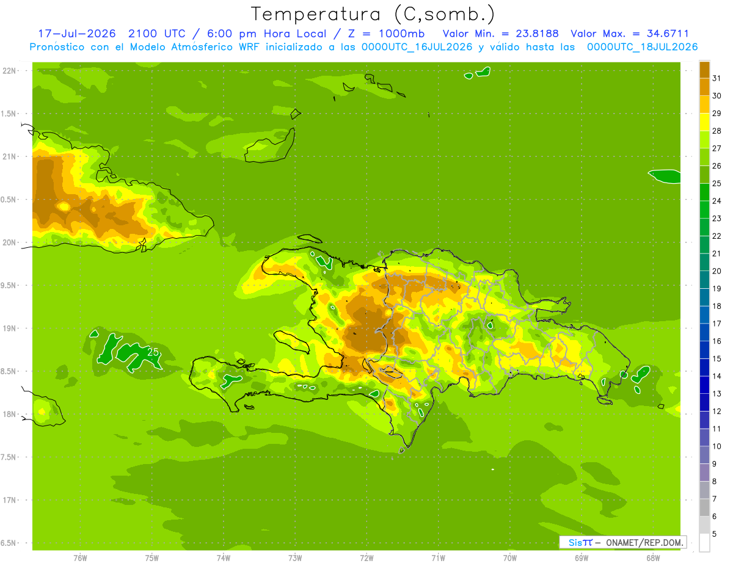Viewport: 733px width, 566px height.
Task: Click longitude label '75W'
Action: point(151,557)
